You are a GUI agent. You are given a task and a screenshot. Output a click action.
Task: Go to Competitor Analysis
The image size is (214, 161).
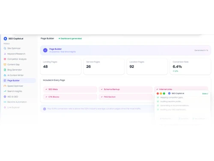pos(19,59)
